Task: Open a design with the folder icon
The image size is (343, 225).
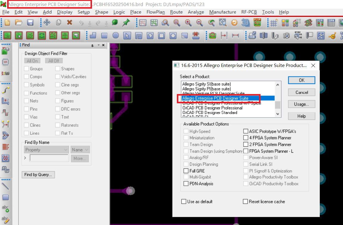Action: click(18, 23)
